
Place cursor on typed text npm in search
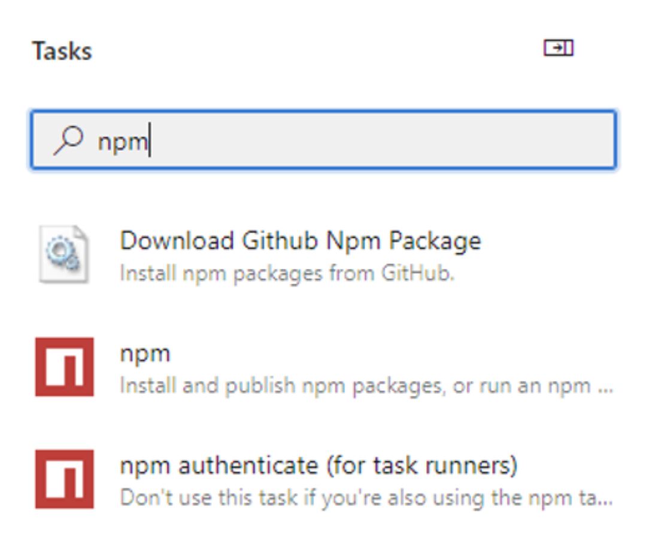coord(123,142)
